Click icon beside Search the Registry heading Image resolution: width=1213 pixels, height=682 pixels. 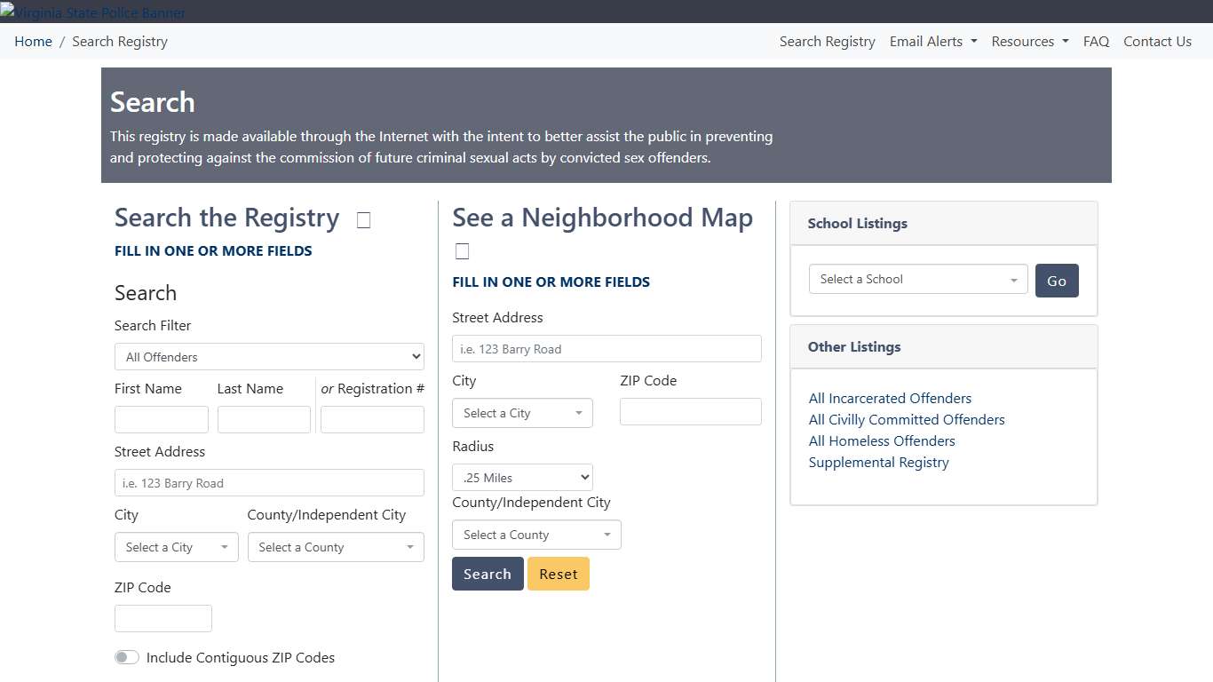pyautogui.click(x=363, y=220)
